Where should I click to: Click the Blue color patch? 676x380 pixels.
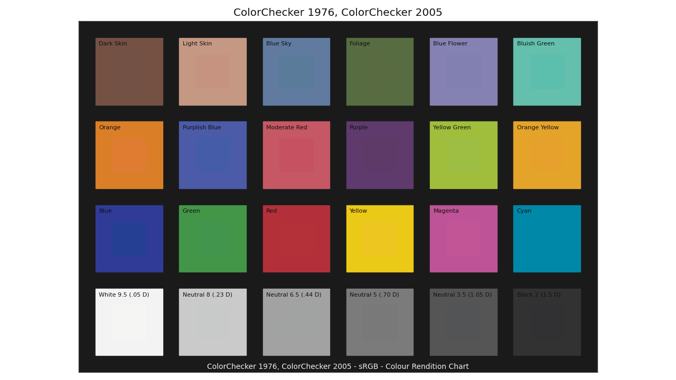(x=129, y=239)
